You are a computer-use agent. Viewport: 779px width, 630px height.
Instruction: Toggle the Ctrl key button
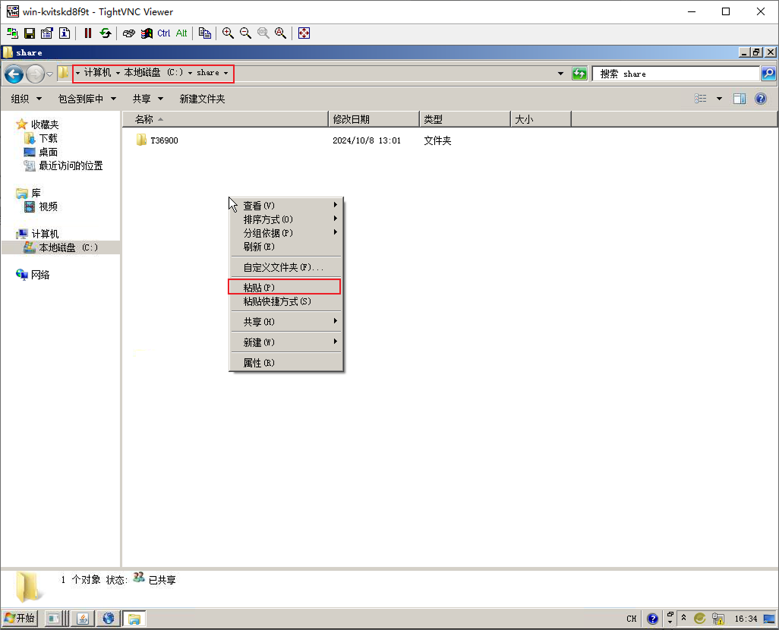pyautogui.click(x=164, y=33)
